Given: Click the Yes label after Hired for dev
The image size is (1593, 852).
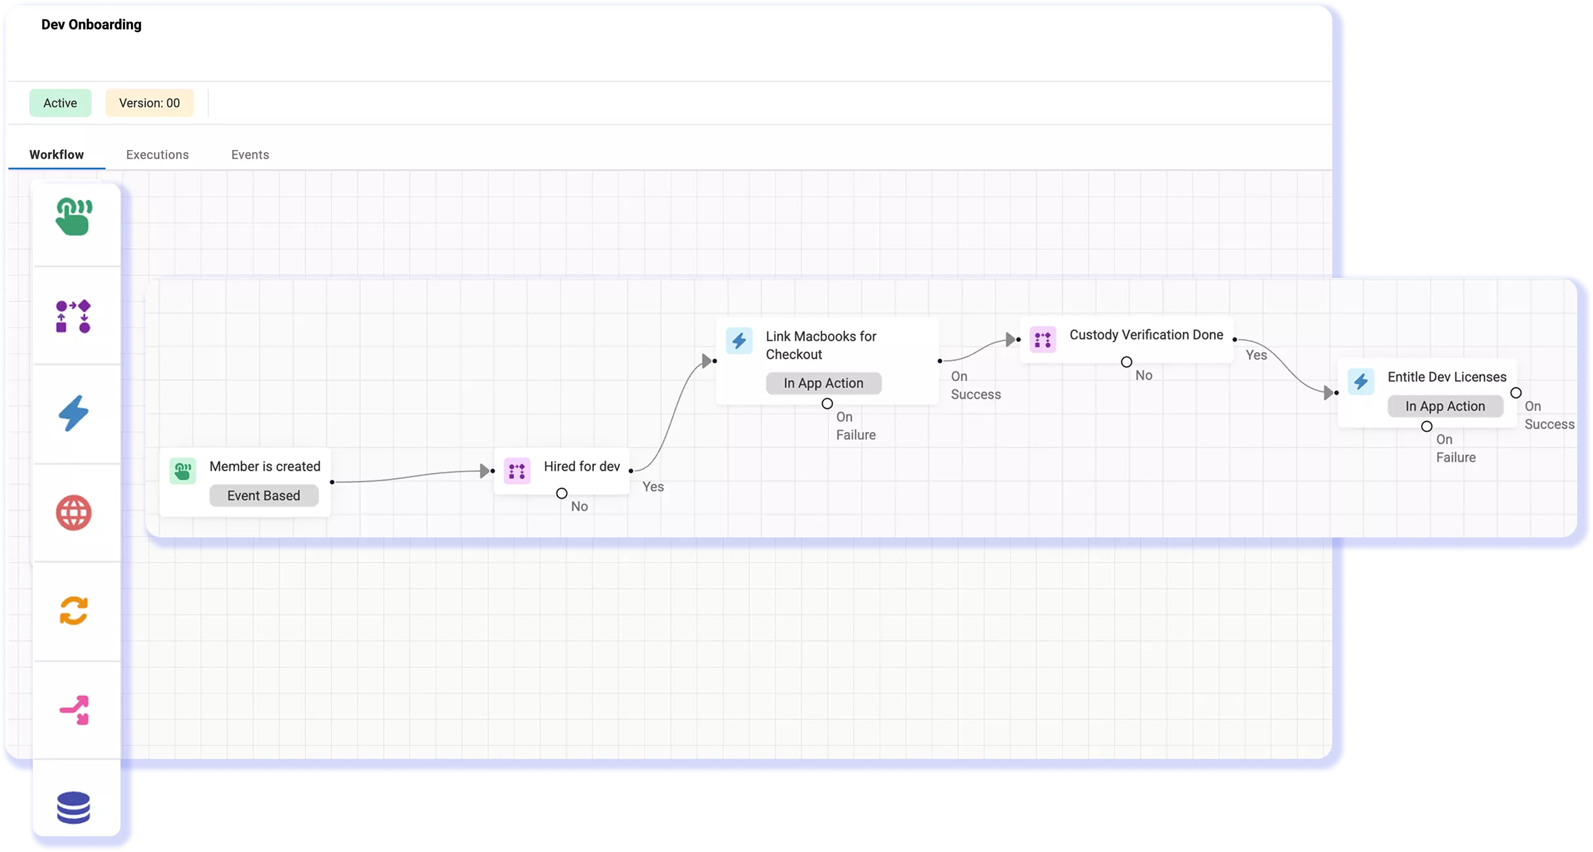Looking at the screenshot, I should [x=653, y=487].
